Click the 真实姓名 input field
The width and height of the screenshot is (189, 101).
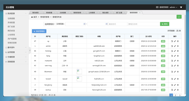118,24
